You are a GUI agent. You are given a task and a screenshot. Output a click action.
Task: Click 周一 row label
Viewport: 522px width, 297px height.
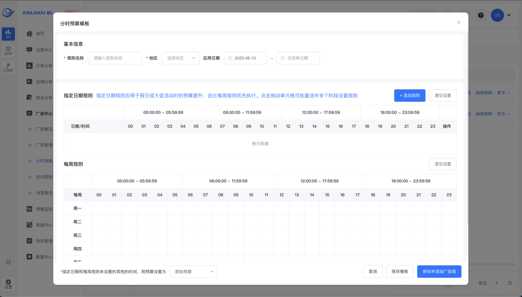pos(77,208)
